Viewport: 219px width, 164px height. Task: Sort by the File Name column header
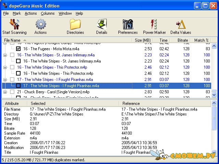[67, 40]
